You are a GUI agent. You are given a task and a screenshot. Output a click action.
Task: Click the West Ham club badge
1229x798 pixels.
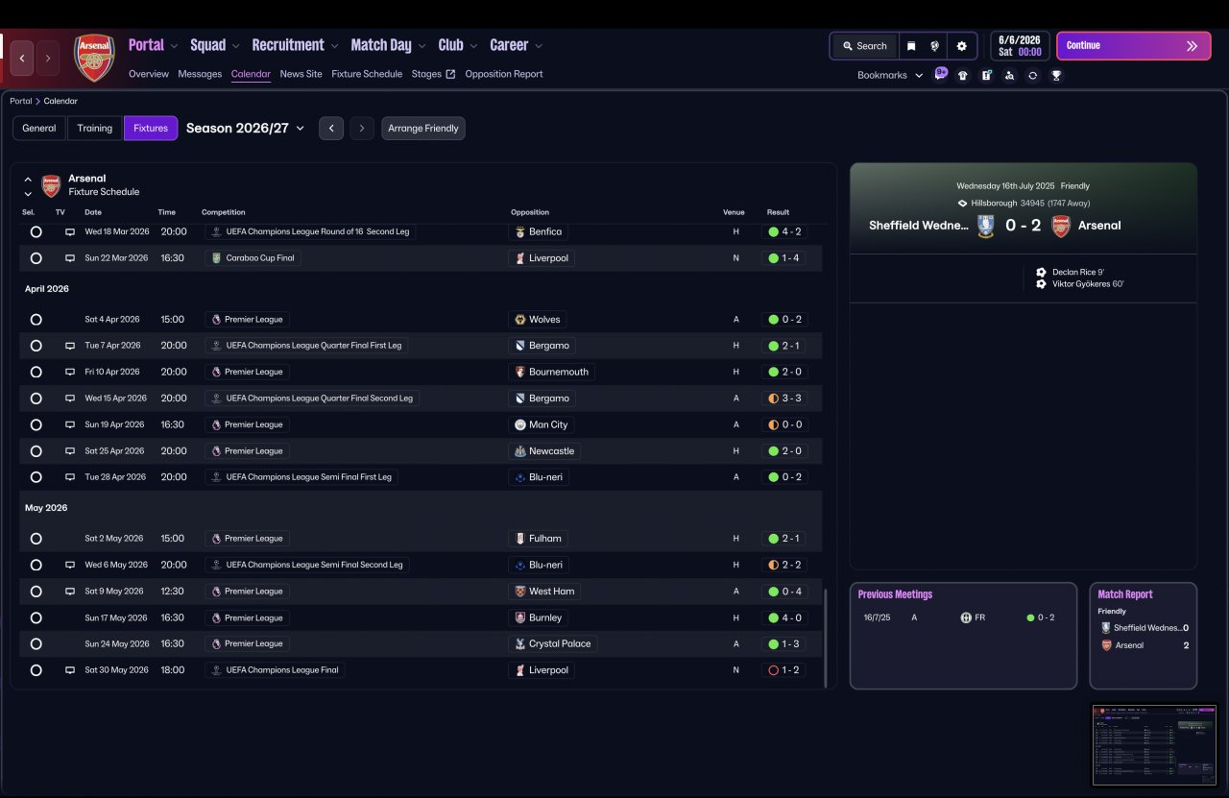click(x=520, y=592)
